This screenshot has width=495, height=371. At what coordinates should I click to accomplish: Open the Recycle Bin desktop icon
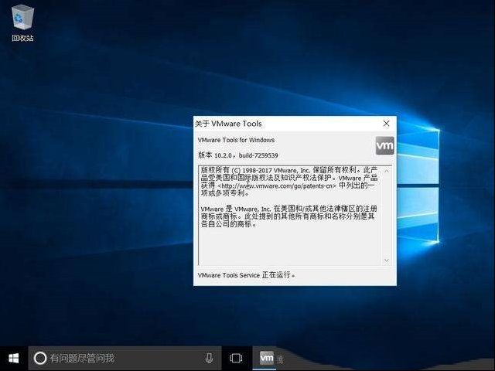22,23
